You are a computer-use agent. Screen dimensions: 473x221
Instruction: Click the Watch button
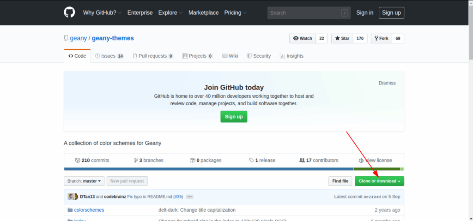tap(303, 38)
